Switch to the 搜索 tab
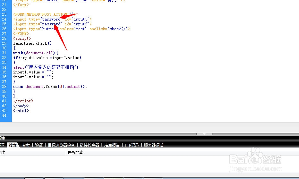Screen dimensions: 299x179 [13, 145]
